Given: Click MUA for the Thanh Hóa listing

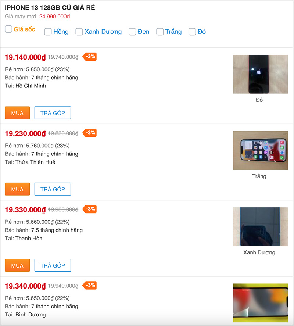Looking at the screenshot, I should (x=17, y=265).
